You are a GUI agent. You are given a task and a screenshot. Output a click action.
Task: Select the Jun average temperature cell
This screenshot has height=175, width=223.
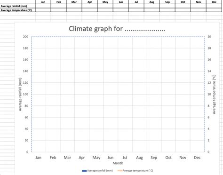pos(121,10)
